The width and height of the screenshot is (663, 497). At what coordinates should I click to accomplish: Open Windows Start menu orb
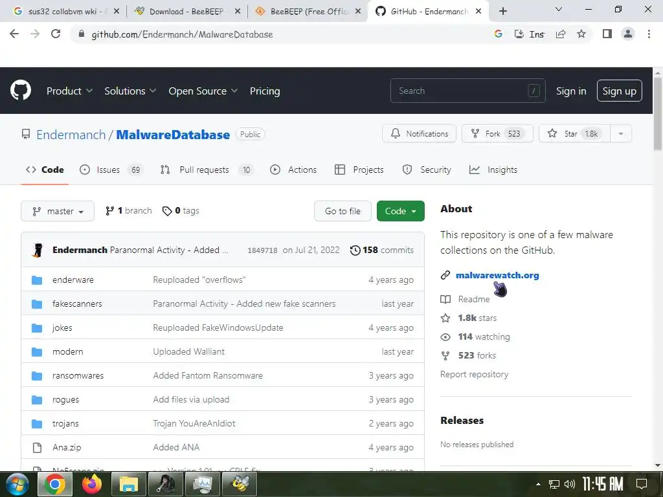[17, 484]
